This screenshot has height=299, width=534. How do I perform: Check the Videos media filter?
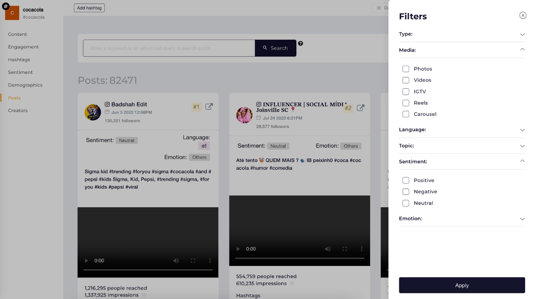pos(406,80)
